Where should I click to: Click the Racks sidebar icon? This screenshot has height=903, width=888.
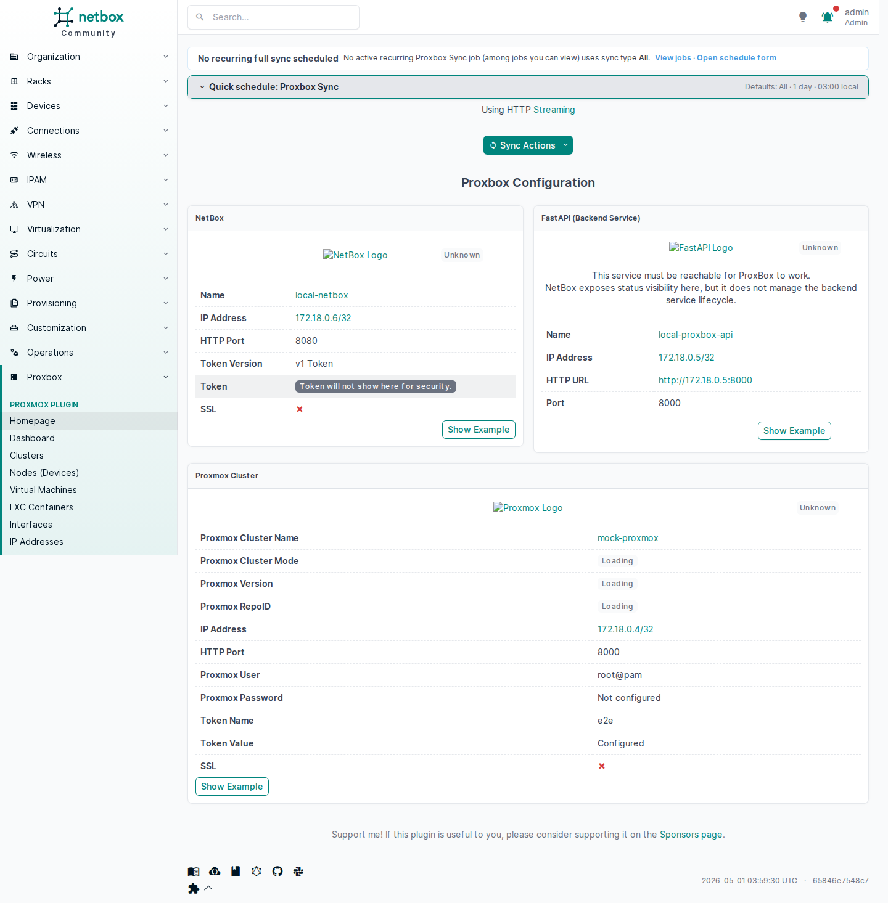click(x=14, y=81)
